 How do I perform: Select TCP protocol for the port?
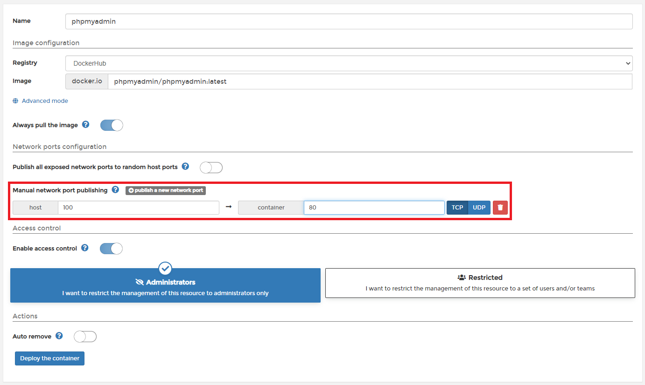pos(457,208)
